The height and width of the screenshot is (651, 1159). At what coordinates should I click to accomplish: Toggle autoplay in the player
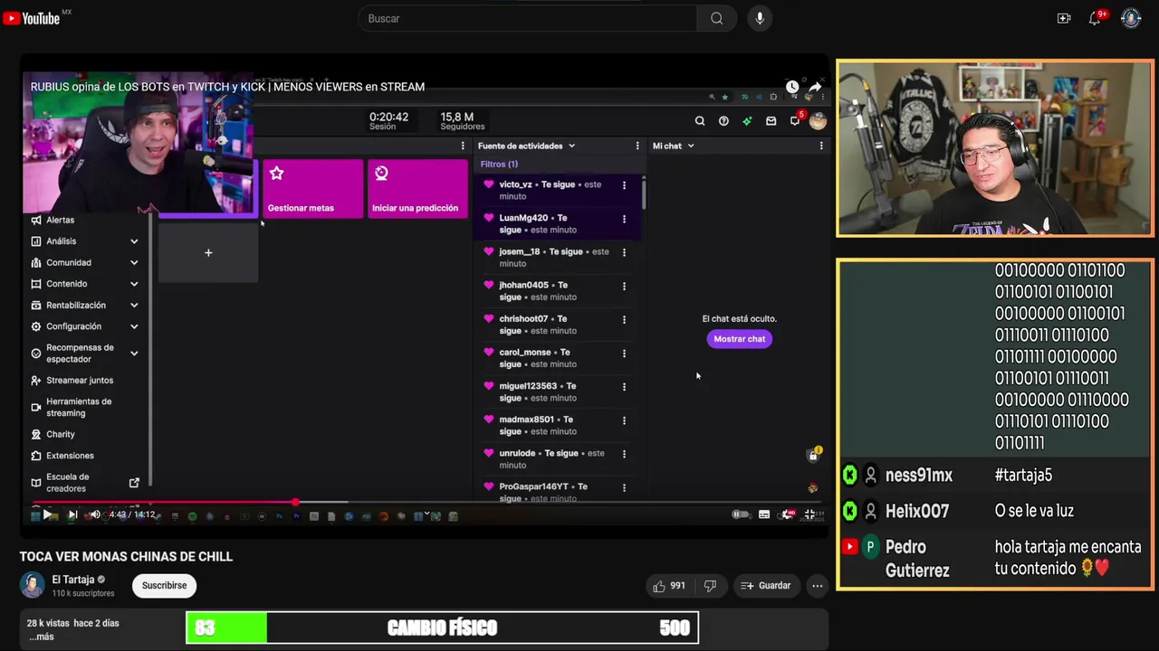coord(741,514)
